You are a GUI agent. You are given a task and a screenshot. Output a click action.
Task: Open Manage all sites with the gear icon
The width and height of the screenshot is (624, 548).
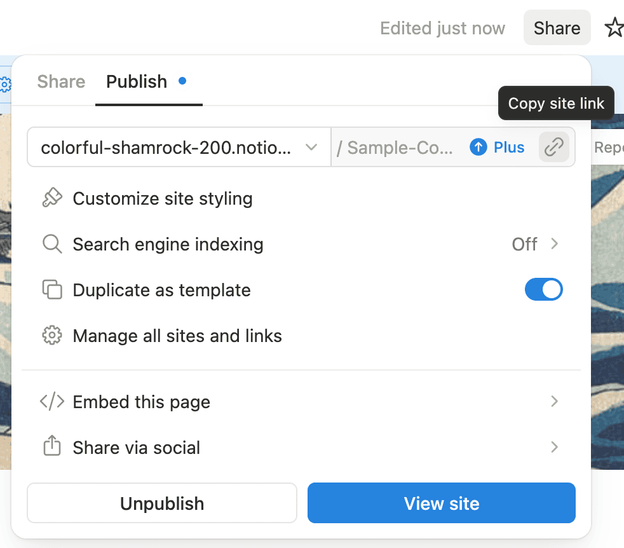tap(51, 335)
